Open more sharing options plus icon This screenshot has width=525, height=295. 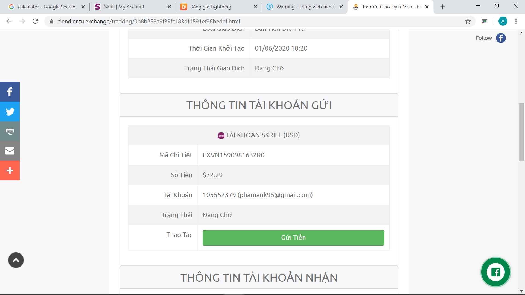[10, 170]
